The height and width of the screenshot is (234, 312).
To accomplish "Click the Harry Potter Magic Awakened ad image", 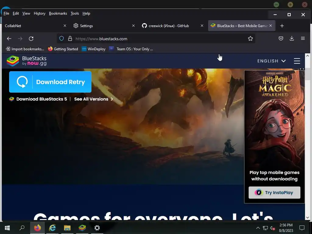I will pyautogui.click(x=275, y=119).
